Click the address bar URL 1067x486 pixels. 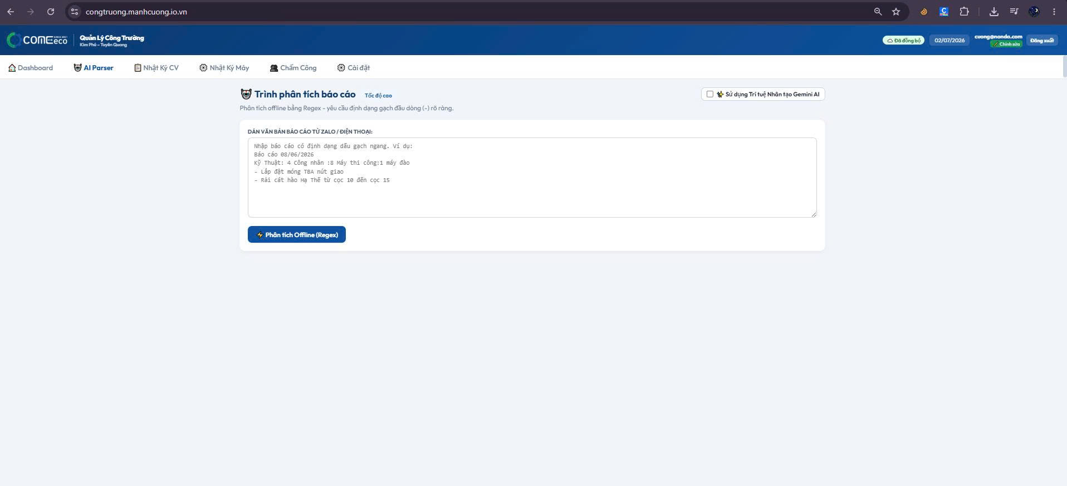coord(136,12)
